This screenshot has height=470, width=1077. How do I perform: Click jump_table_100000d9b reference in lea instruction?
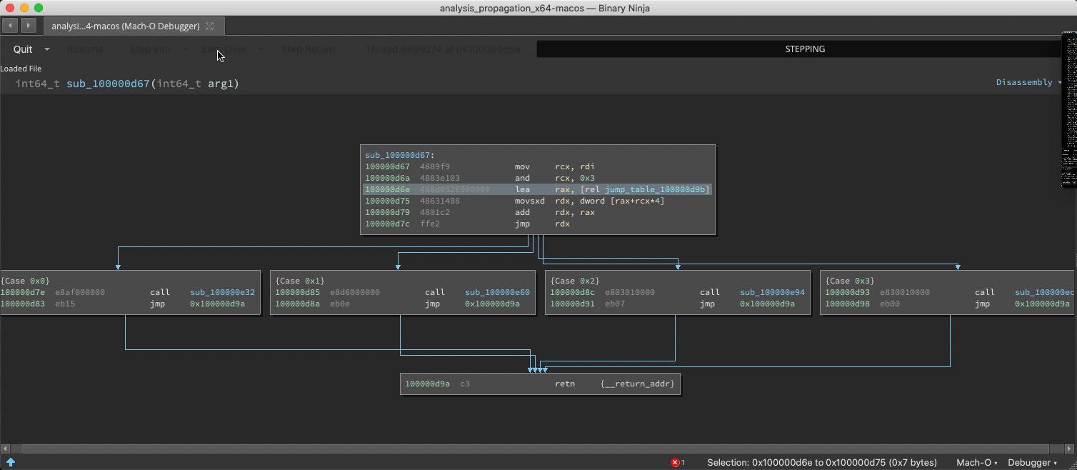[x=656, y=189]
